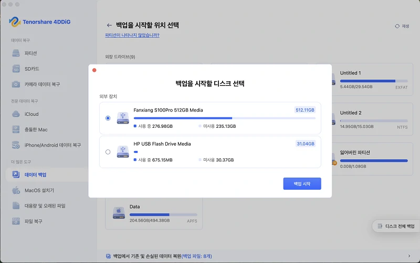
Task: Click the 31.04GB capacity badge
Action: pos(306,144)
